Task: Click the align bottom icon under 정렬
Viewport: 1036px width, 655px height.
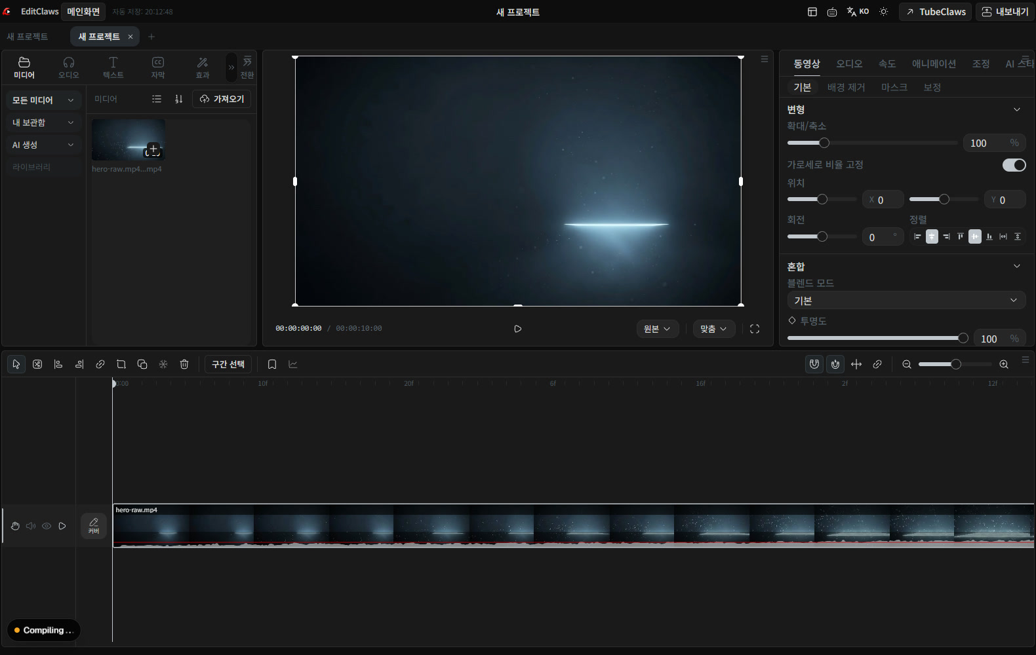Action: tap(989, 236)
